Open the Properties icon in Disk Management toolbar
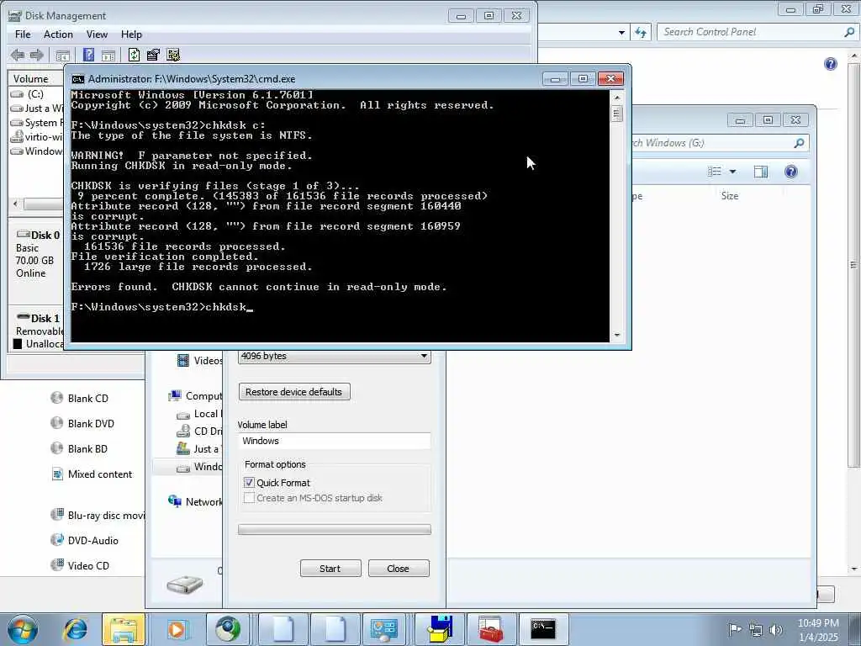The image size is (861, 646). [153, 55]
